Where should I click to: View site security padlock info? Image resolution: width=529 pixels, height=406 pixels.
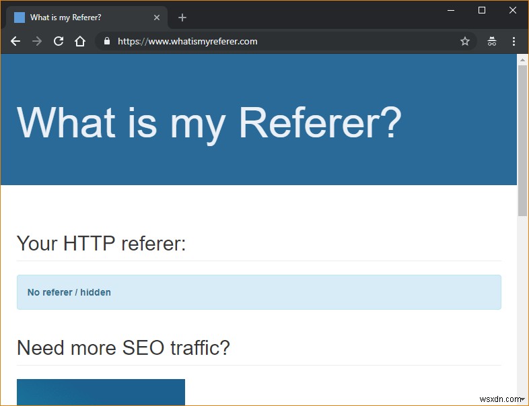coord(107,41)
